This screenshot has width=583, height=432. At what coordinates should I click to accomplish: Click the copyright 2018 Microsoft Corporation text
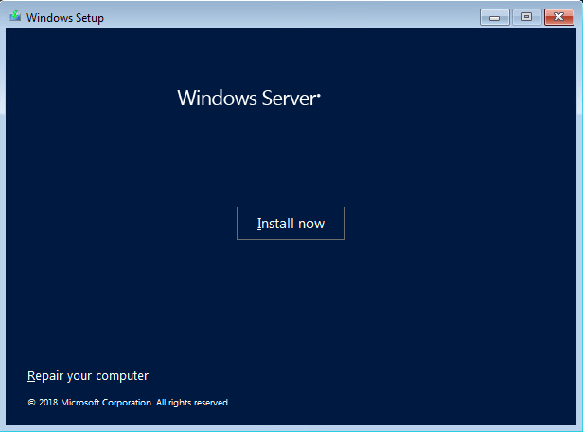[129, 403]
